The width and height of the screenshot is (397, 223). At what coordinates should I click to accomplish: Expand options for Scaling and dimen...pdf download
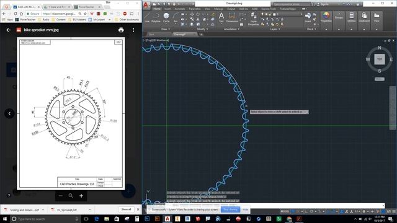point(43,209)
